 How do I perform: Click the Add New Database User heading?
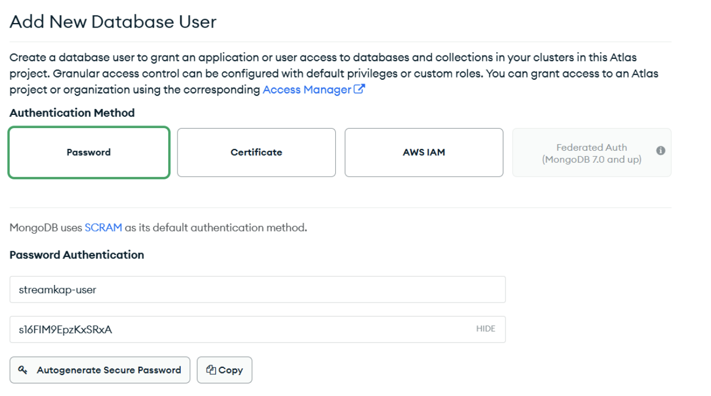pyautogui.click(x=113, y=22)
